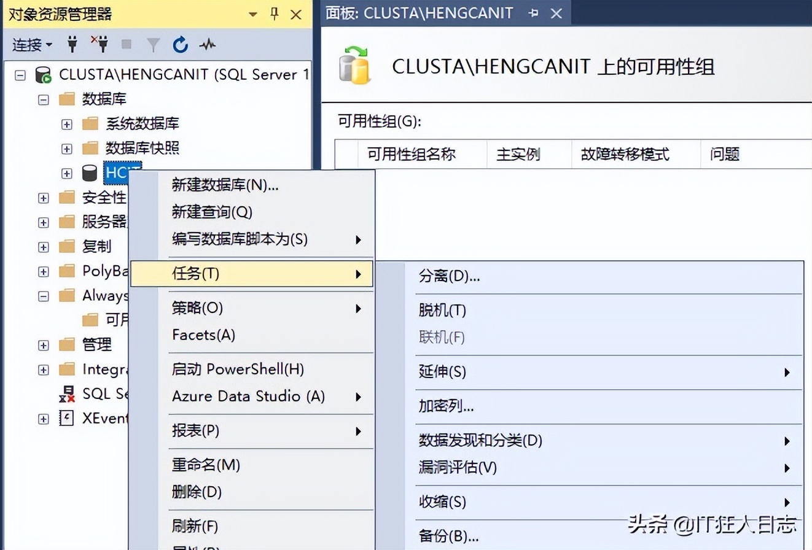Open 数据发现和分类(D) submenu

(x=590, y=440)
